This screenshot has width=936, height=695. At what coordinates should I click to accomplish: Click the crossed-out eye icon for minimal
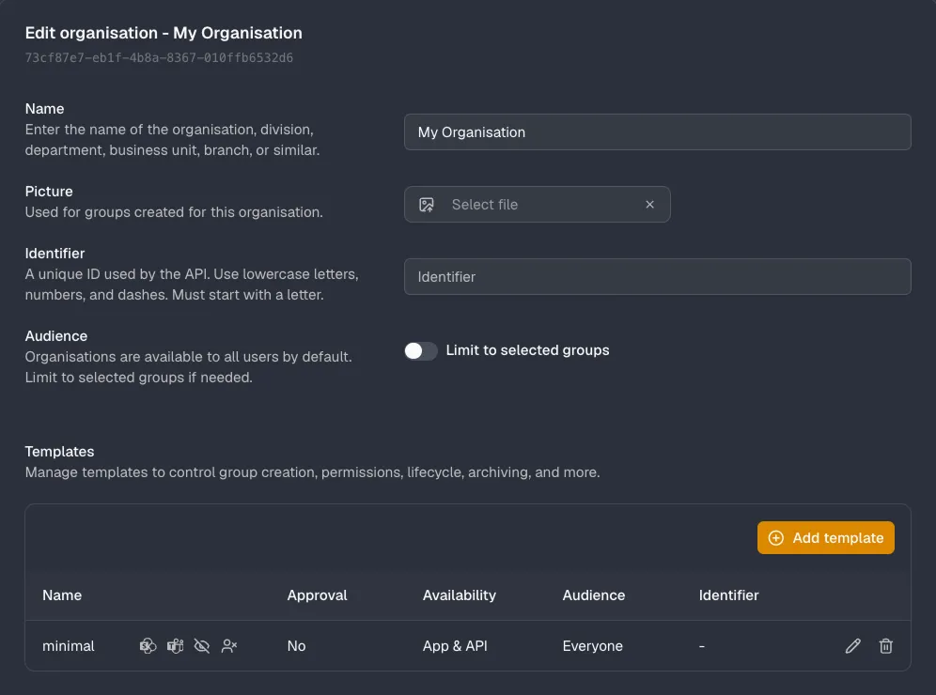(202, 645)
